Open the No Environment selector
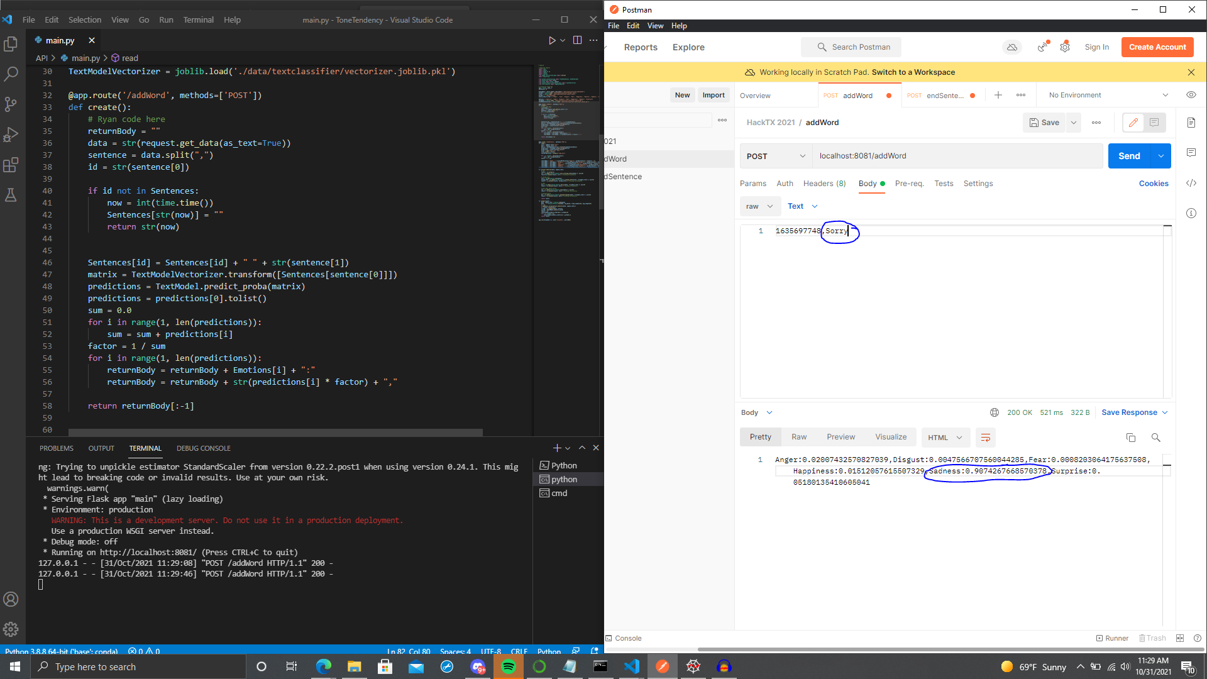Screen dimensions: 1207x679 [x=1108, y=95]
